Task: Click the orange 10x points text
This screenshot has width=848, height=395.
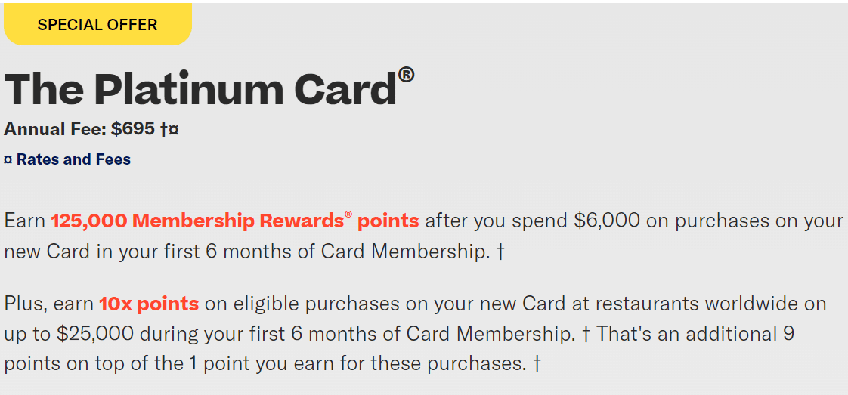Action: [149, 304]
